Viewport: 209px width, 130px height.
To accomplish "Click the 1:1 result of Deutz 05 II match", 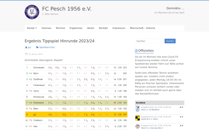I will click(x=181, y=117).
